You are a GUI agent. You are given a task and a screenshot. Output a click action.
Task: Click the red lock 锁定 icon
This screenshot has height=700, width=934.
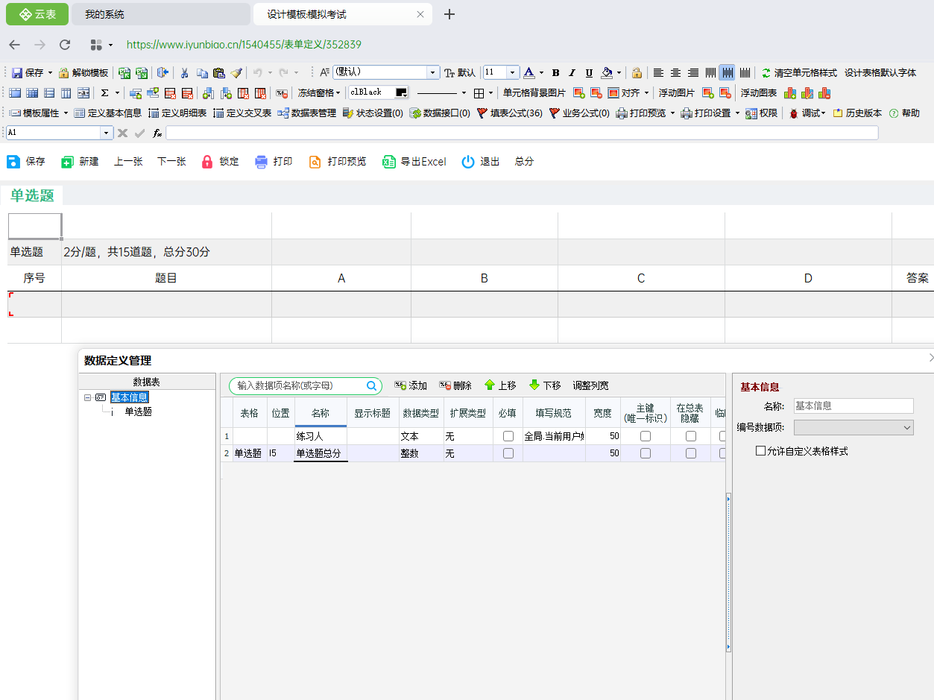208,162
